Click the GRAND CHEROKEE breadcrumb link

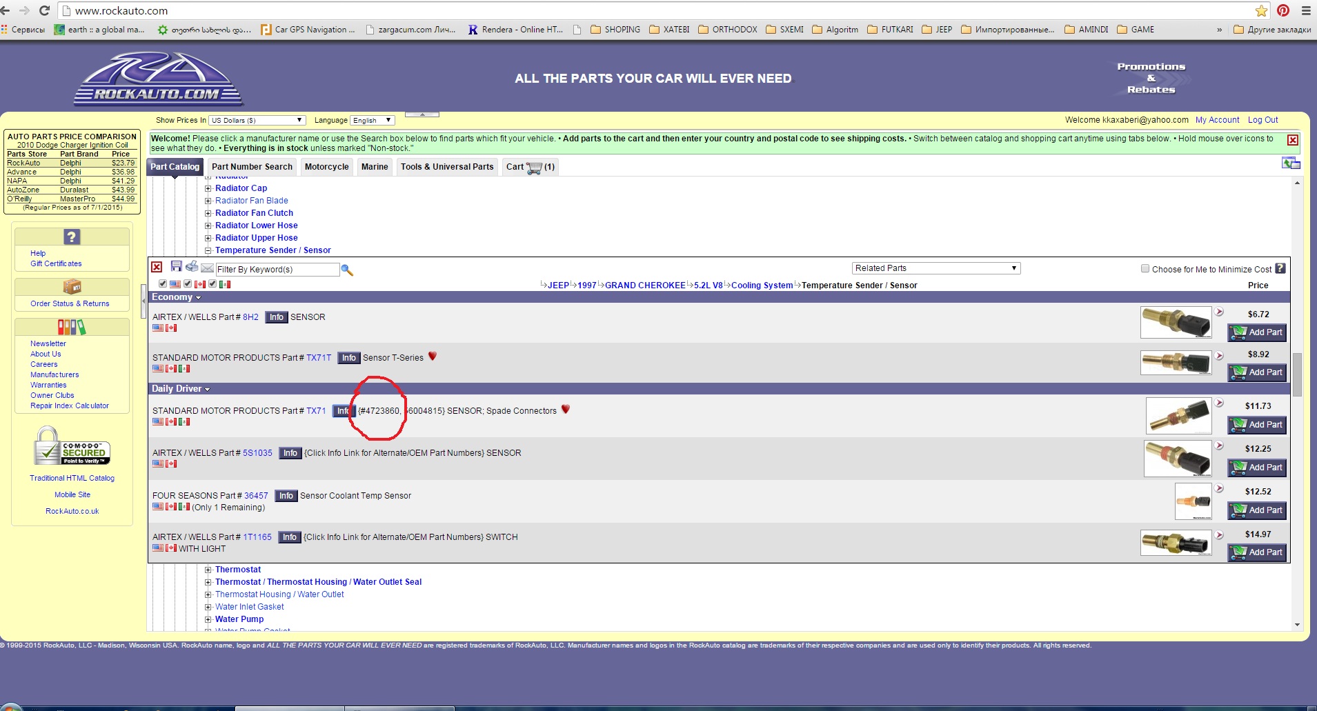point(645,286)
